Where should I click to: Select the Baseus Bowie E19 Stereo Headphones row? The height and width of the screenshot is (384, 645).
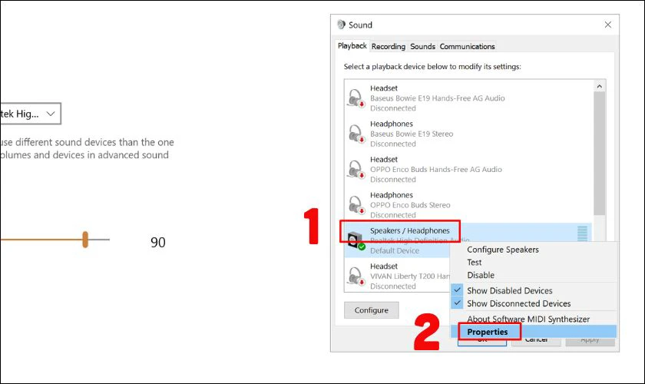pyautogui.click(x=468, y=134)
